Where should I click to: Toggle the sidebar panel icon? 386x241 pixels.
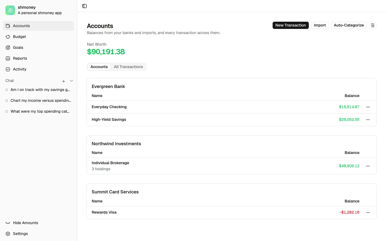tap(84, 6)
